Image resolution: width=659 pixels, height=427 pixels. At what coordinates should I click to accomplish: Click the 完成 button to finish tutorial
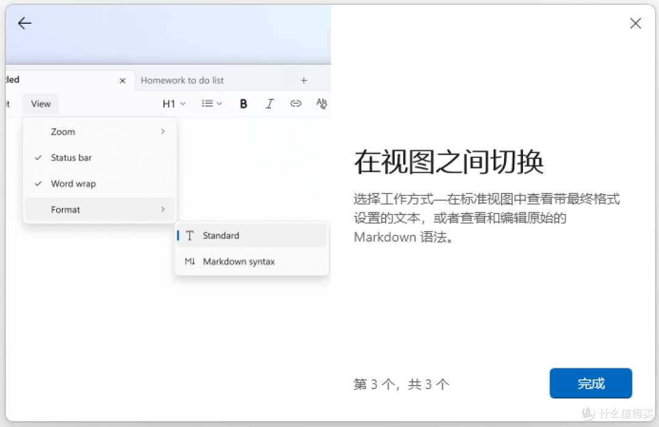[590, 384]
